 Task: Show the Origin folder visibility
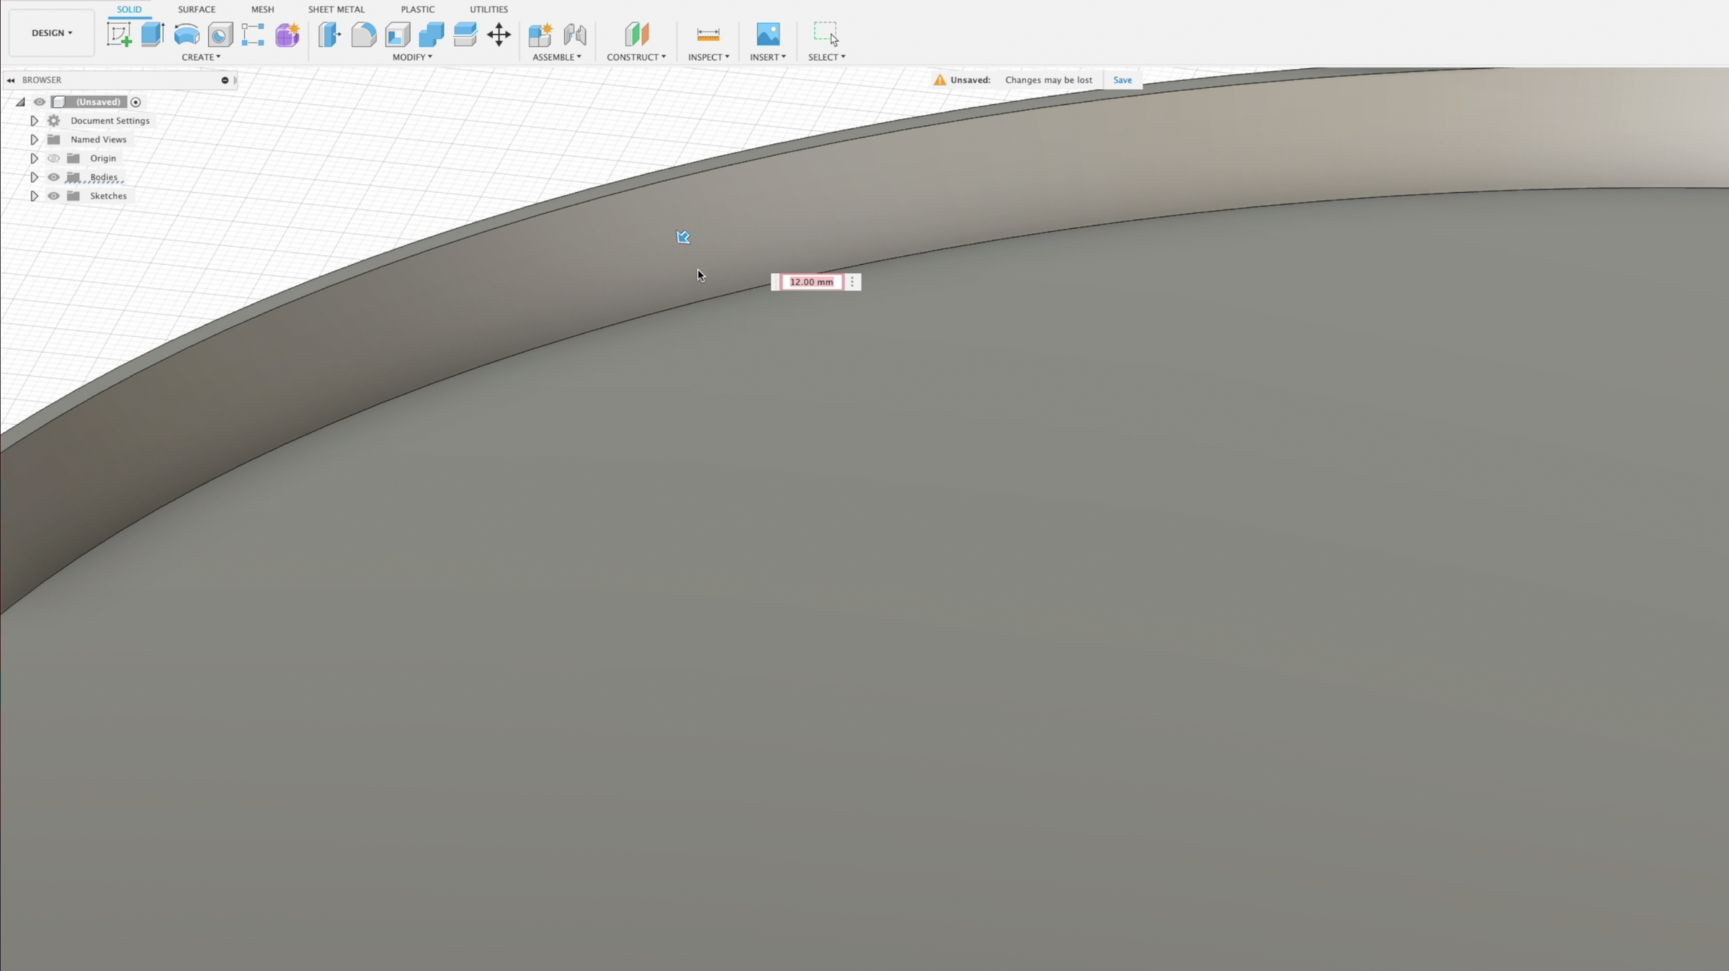click(53, 158)
